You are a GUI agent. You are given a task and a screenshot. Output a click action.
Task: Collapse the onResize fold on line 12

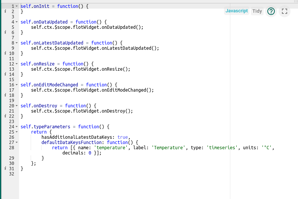coord(17,64)
